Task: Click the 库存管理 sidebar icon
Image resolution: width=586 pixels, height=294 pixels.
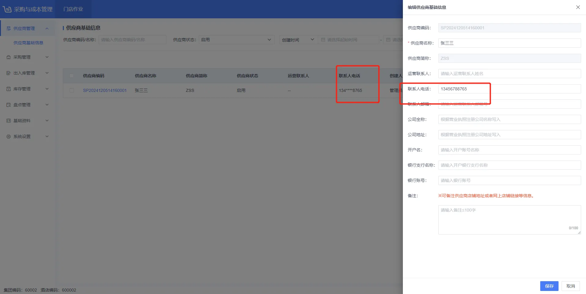Action: tap(9, 89)
